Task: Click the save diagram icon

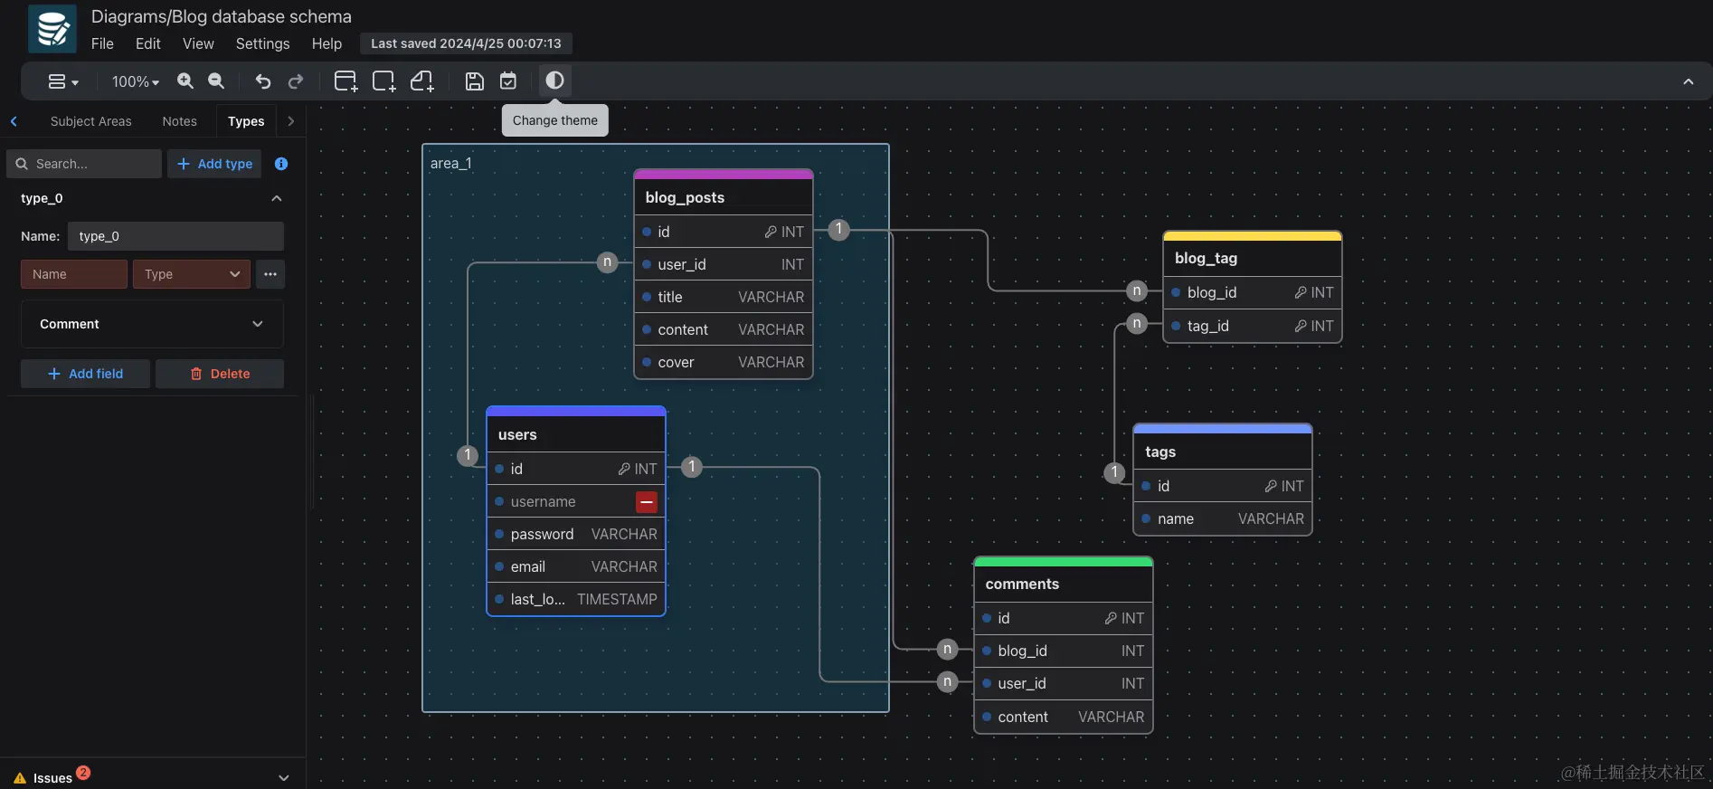Action: (x=474, y=81)
